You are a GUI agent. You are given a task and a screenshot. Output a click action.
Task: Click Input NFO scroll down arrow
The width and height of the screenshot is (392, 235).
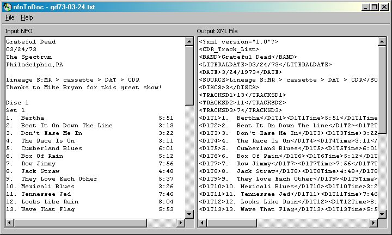189,214
